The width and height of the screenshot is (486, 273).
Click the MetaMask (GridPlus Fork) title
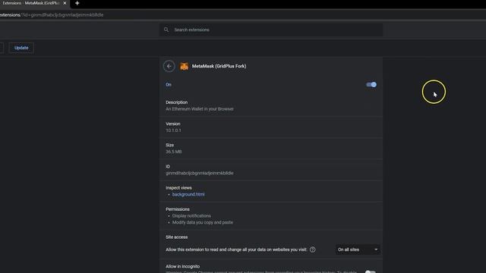pyautogui.click(x=219, y=66)
